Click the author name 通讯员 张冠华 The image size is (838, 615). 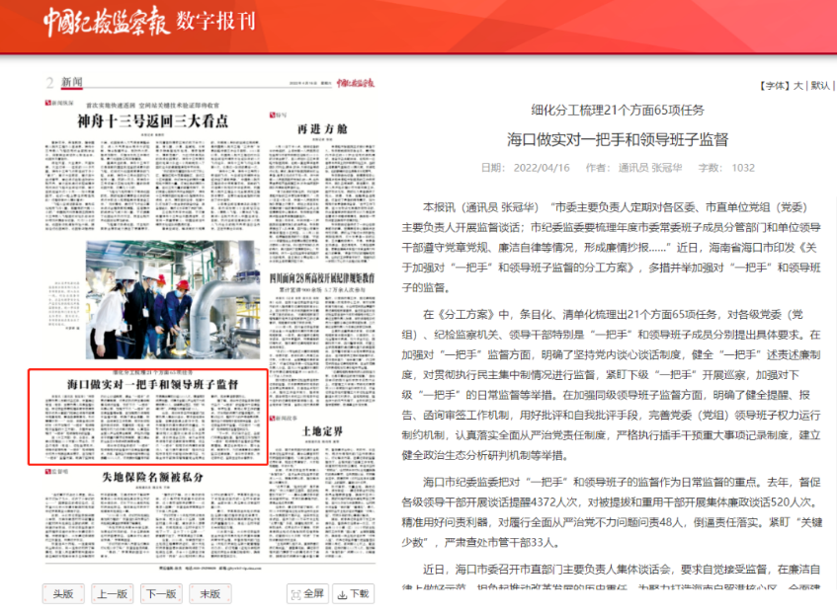tap(650, 168)
